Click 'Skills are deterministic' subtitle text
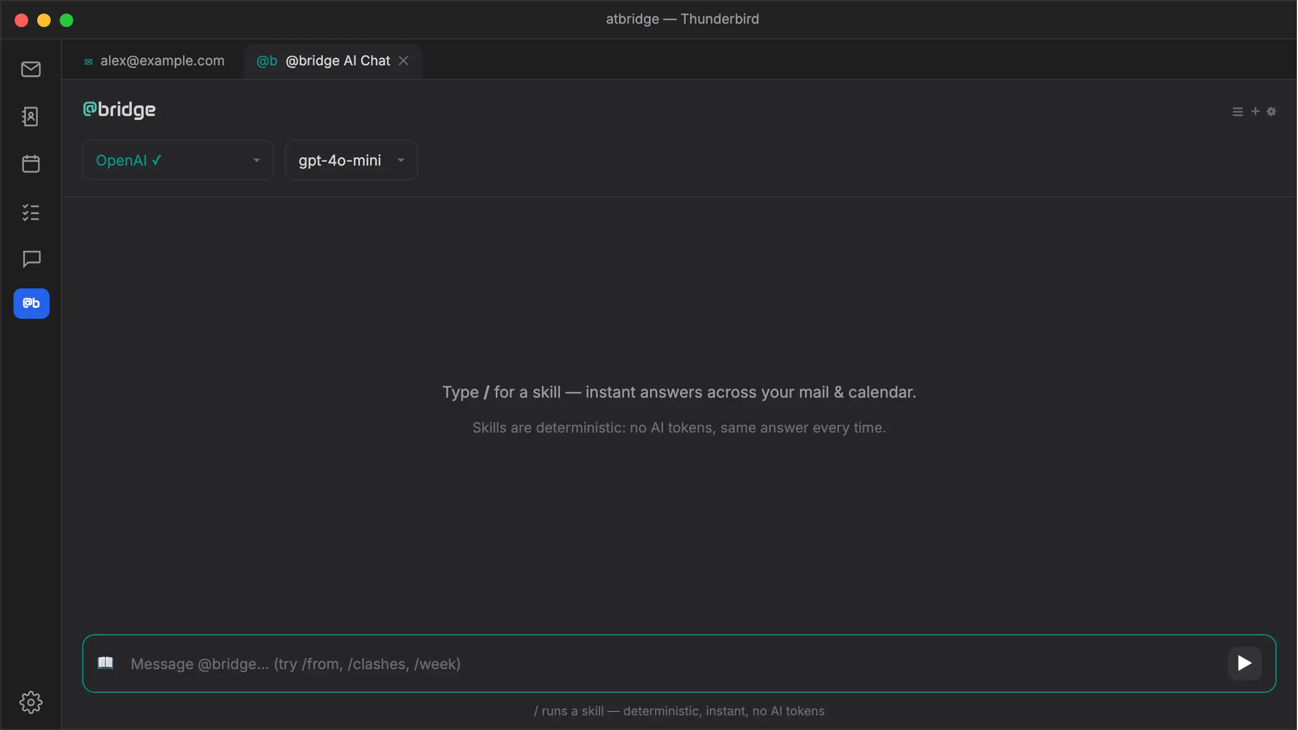Viewport: 1298px width, 730px height. pyautogui.click(x=679, y=428)
